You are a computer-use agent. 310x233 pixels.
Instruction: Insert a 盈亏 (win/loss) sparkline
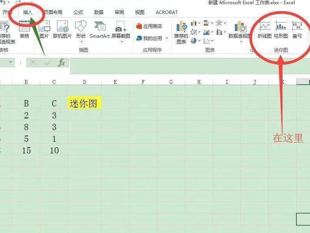pyautogui.click(x=296, y=30)
